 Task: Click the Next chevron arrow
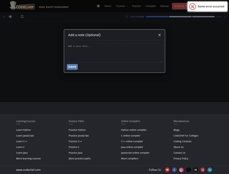pos(225,17)
